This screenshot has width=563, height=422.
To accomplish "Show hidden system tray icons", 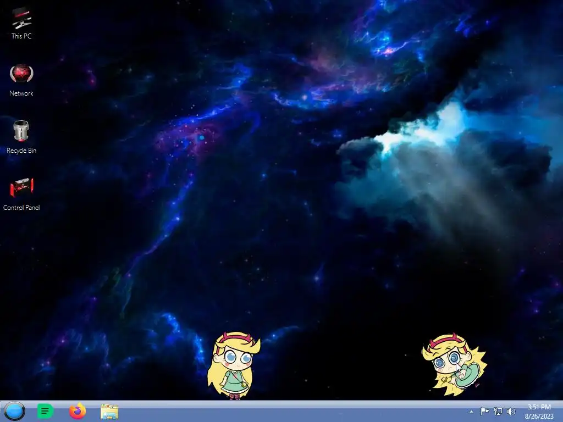I will pyautogui.click(x=471, y=412).
